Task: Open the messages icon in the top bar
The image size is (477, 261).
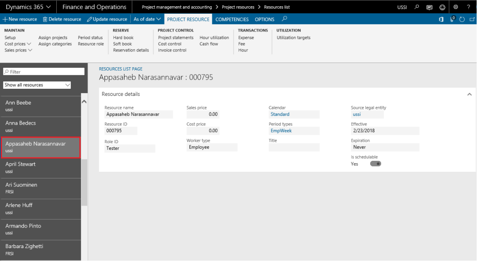Action: coord(429,7)
